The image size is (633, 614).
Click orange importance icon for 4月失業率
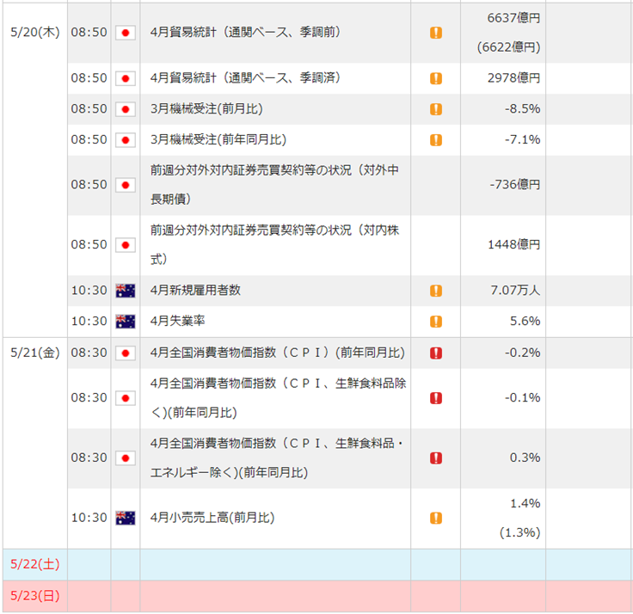point(435,322)
